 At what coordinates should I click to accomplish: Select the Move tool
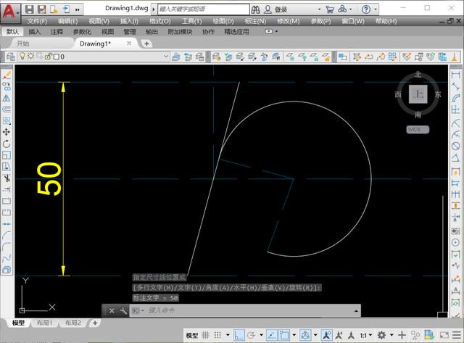[7, 132]
